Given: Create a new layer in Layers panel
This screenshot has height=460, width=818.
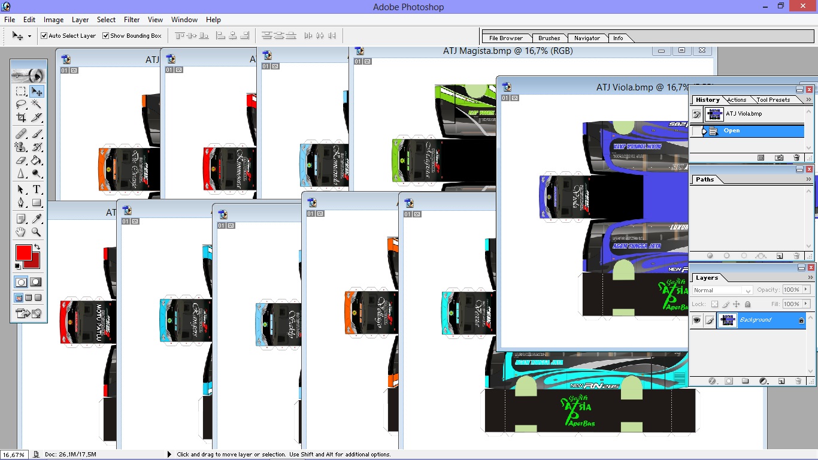Looking at the screenshot, I should tap(781, 381).
